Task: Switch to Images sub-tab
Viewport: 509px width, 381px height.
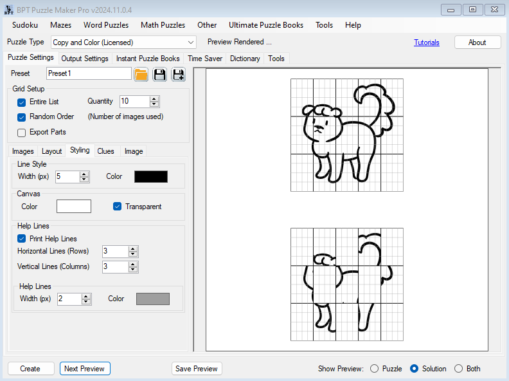Action: coord(22,151)
